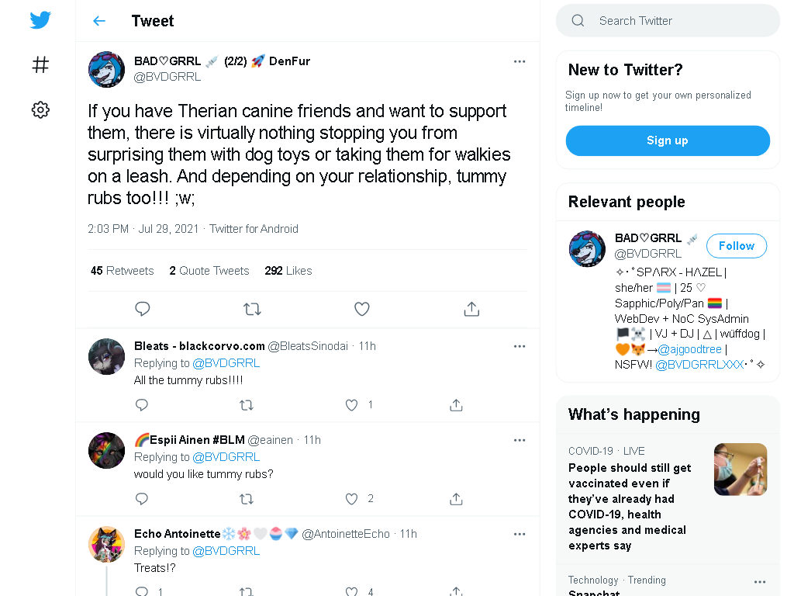The width and height of the screenshot is (794, 596).
Task: Retweet Espii Ainen's reply
Action: click(x=246, y=499)
